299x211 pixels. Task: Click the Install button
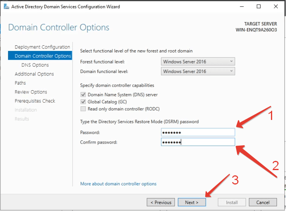click(x=232, y=202)
